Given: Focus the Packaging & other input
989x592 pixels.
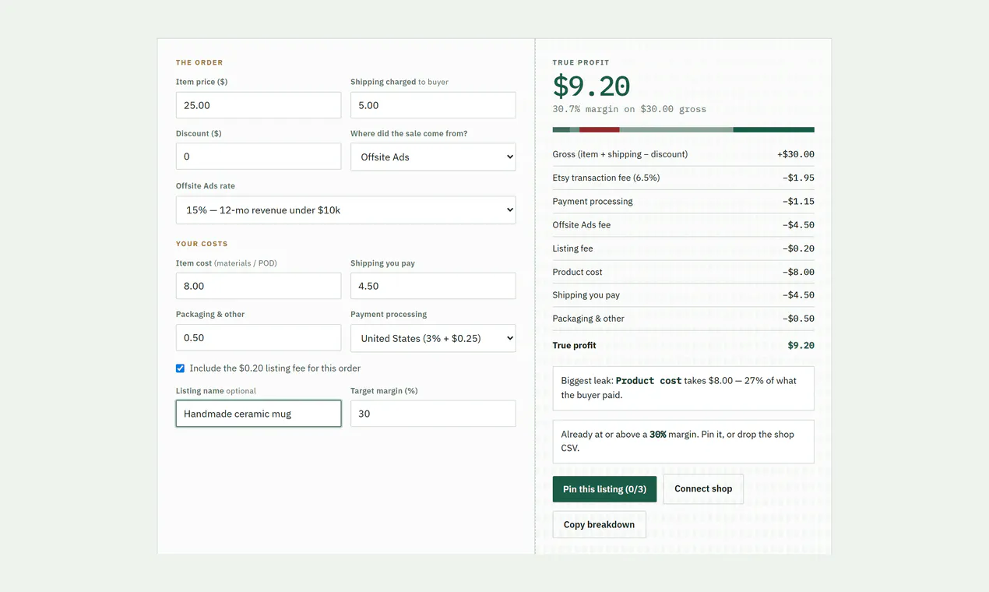Looking at the screenshot, I should tap(259, 337).
